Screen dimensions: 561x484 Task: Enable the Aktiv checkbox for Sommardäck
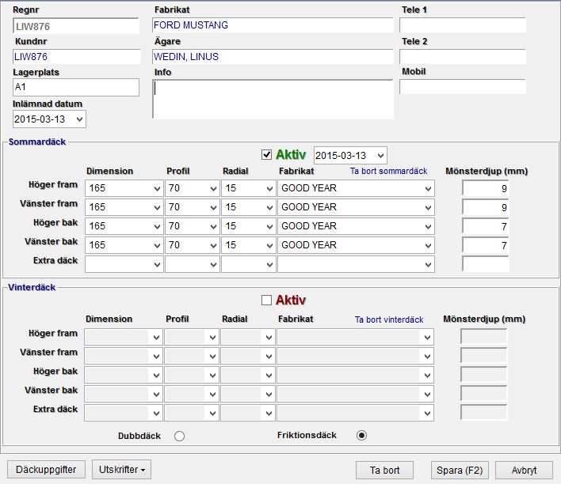tap(266, 155)
